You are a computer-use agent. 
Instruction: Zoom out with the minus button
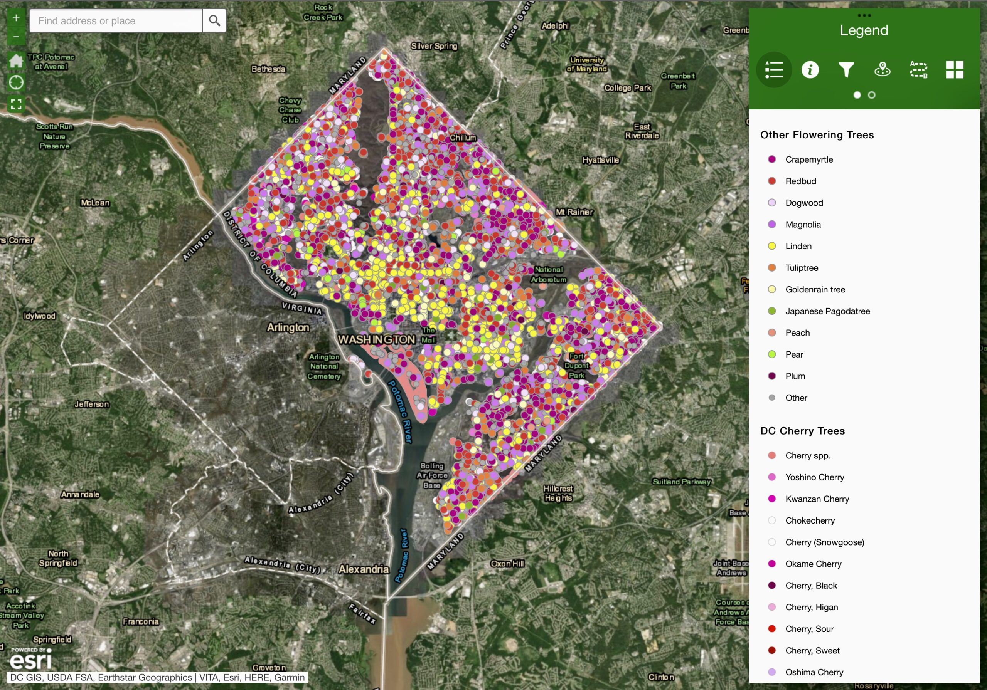pos(16,37)
